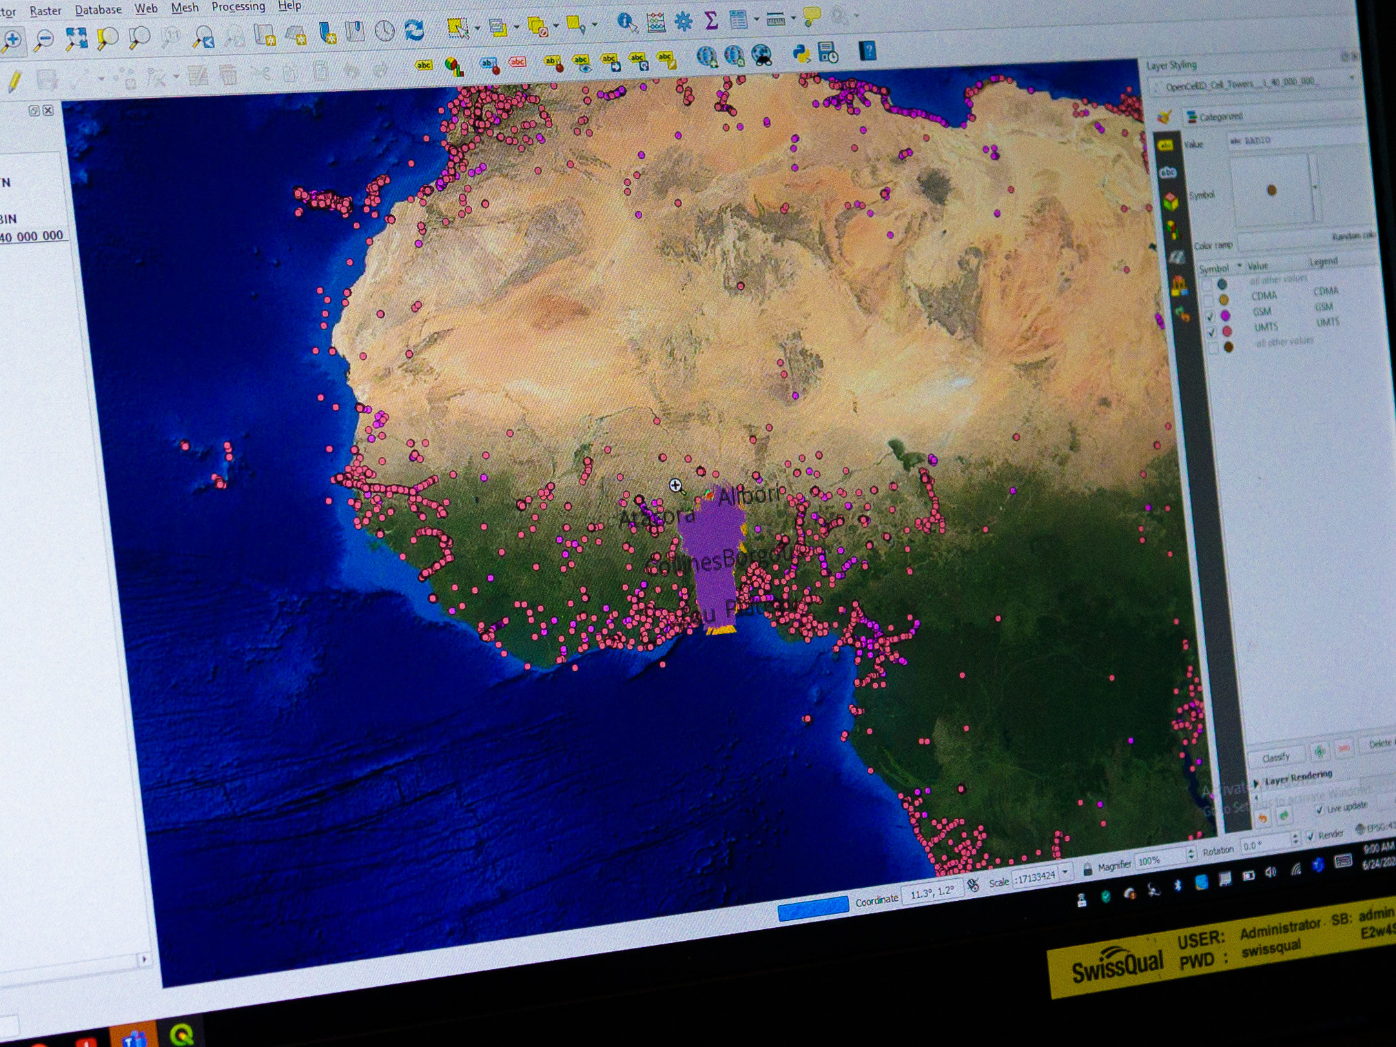Click the Statistical Summary sigma icon
The image size is (1396, 1047).
710,21
